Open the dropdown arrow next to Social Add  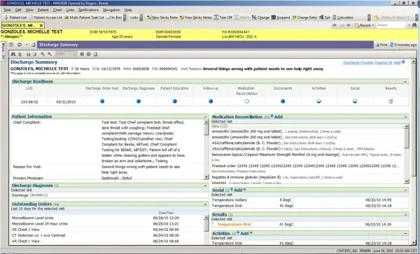[244, 190]
